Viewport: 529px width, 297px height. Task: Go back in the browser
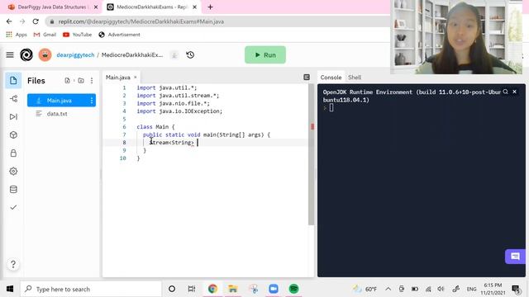pyautogui.click(x=9, y=21)
